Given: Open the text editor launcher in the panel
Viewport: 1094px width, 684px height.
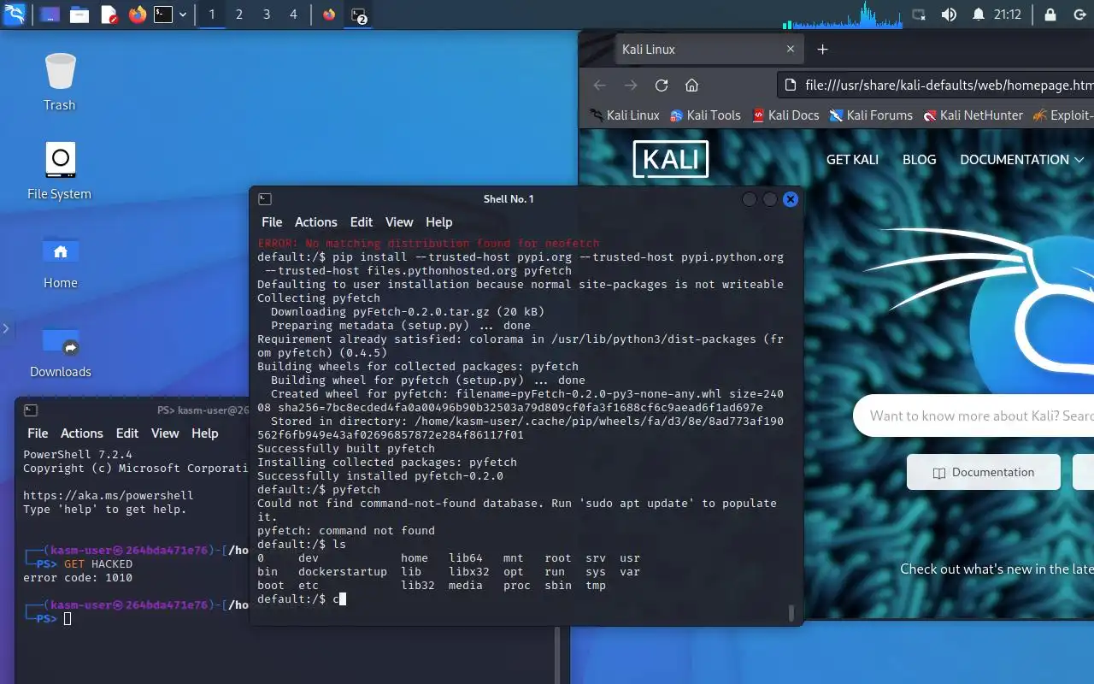Looking at the screenshot, I should [109, 15].
